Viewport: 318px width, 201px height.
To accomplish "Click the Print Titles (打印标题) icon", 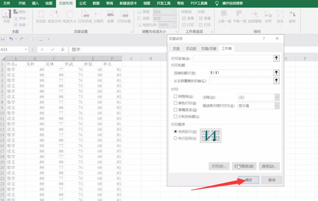I will pos(124,14).
